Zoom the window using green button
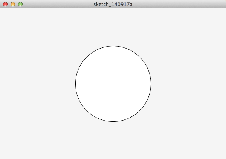The image size is (226, 159). [x=20, y=4]
